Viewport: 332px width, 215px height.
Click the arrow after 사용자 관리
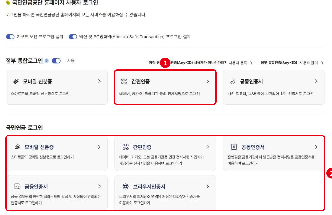322,63
